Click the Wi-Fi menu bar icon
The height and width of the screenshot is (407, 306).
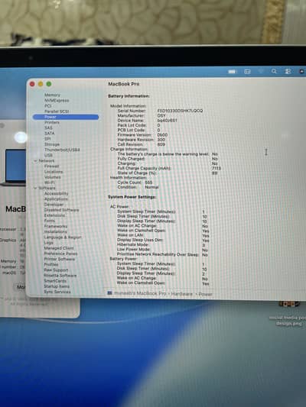click(261, 71)
